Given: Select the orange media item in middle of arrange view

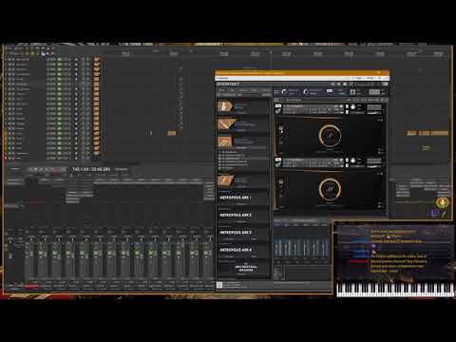Looking at the screenshot, I should click(172, 133).
